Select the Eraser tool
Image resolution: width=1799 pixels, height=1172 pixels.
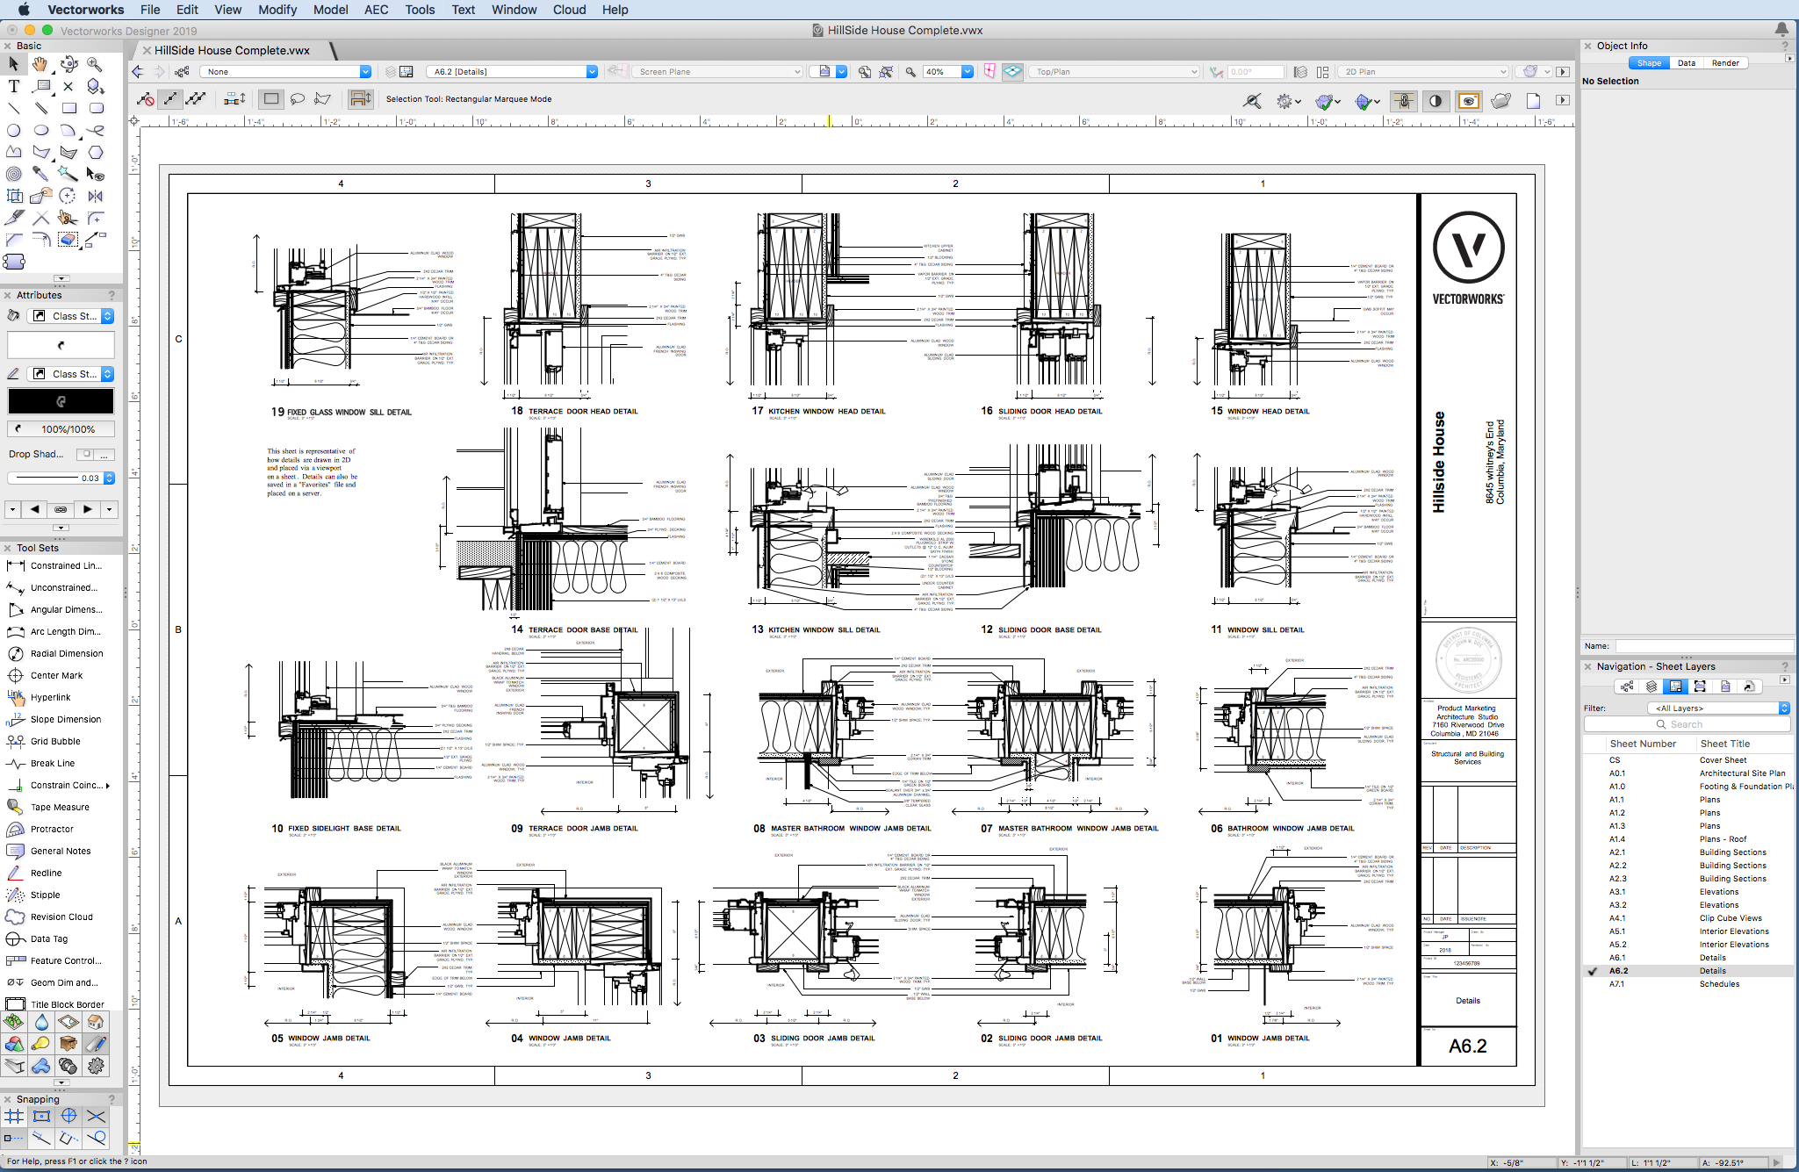[x=68, y=240]
